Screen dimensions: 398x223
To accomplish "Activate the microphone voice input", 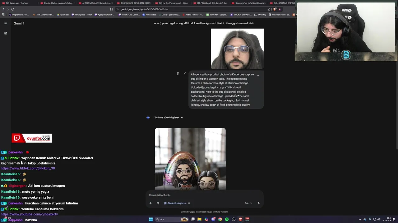I will pyautogui.click(x=258, y=203).
